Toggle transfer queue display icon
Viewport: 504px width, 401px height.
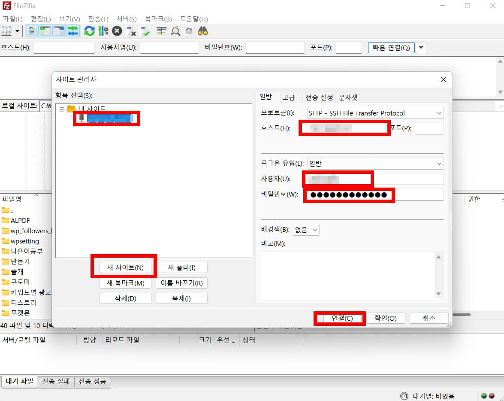(73, 31)
